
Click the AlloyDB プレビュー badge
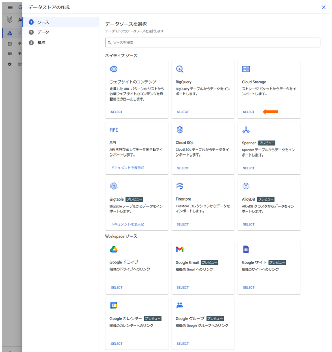point(266,199)
